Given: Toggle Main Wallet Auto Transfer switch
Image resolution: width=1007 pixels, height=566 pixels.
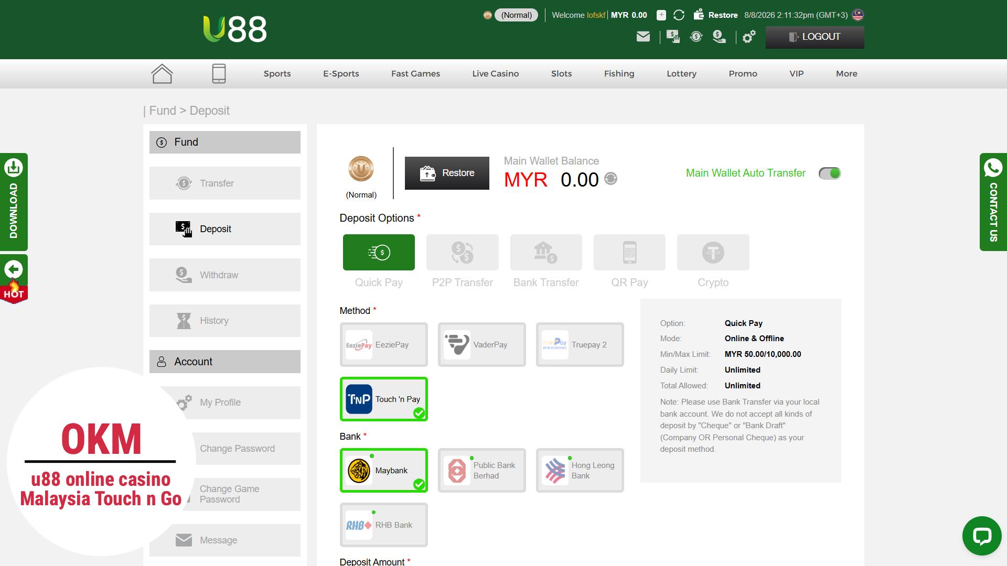Looking at the screenshot, I should click(x=830, y=173).
